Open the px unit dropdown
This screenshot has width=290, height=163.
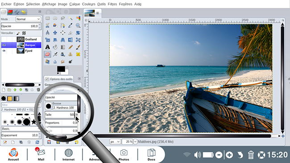coord(115,142)
